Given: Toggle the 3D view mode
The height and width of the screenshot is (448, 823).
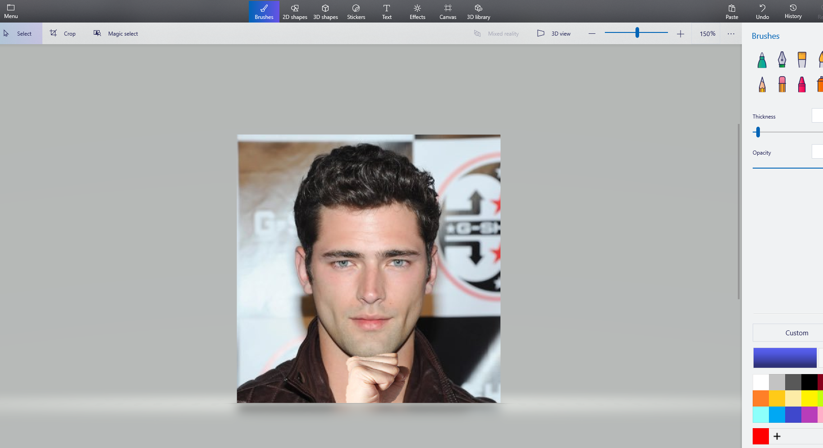Looking at the screenshot, I should 554,33.
